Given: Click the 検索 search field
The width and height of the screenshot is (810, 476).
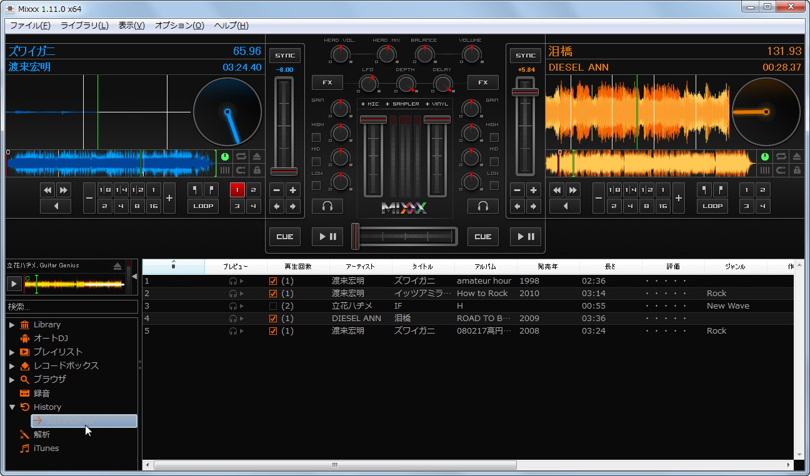Looking at the screenshot, I should click(x=71, y=307).
